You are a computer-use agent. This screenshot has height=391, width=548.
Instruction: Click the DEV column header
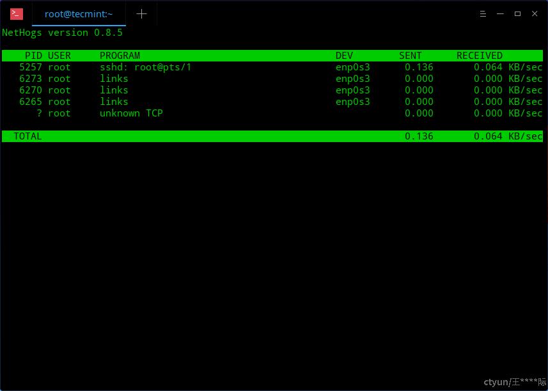click(344, 56)
